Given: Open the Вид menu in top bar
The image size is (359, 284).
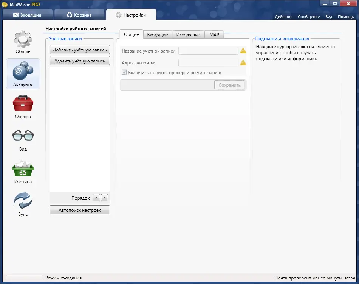Looking at the screenshot, I should coord(329,17).
